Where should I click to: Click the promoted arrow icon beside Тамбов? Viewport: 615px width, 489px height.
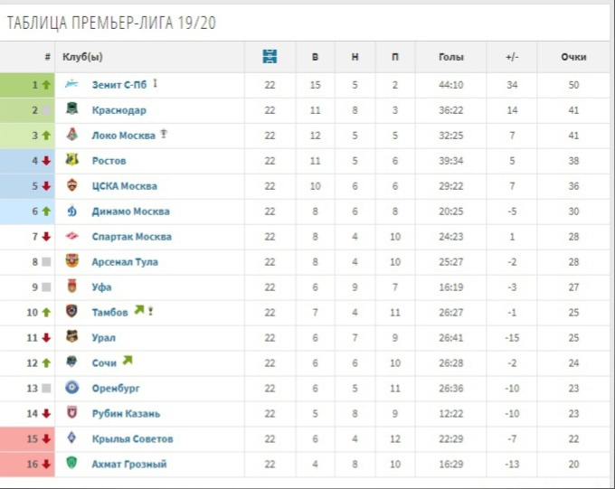click(139, 310)
